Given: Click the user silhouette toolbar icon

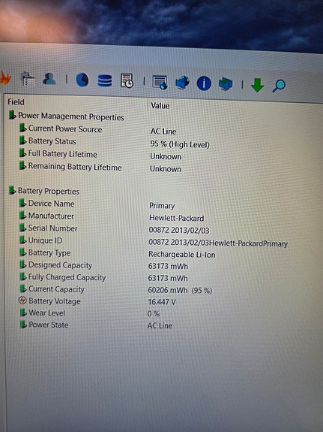Looking at the screenshot, I should tap(49, 79).
